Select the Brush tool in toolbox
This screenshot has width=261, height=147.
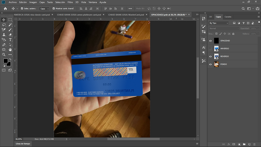[10, 30]
